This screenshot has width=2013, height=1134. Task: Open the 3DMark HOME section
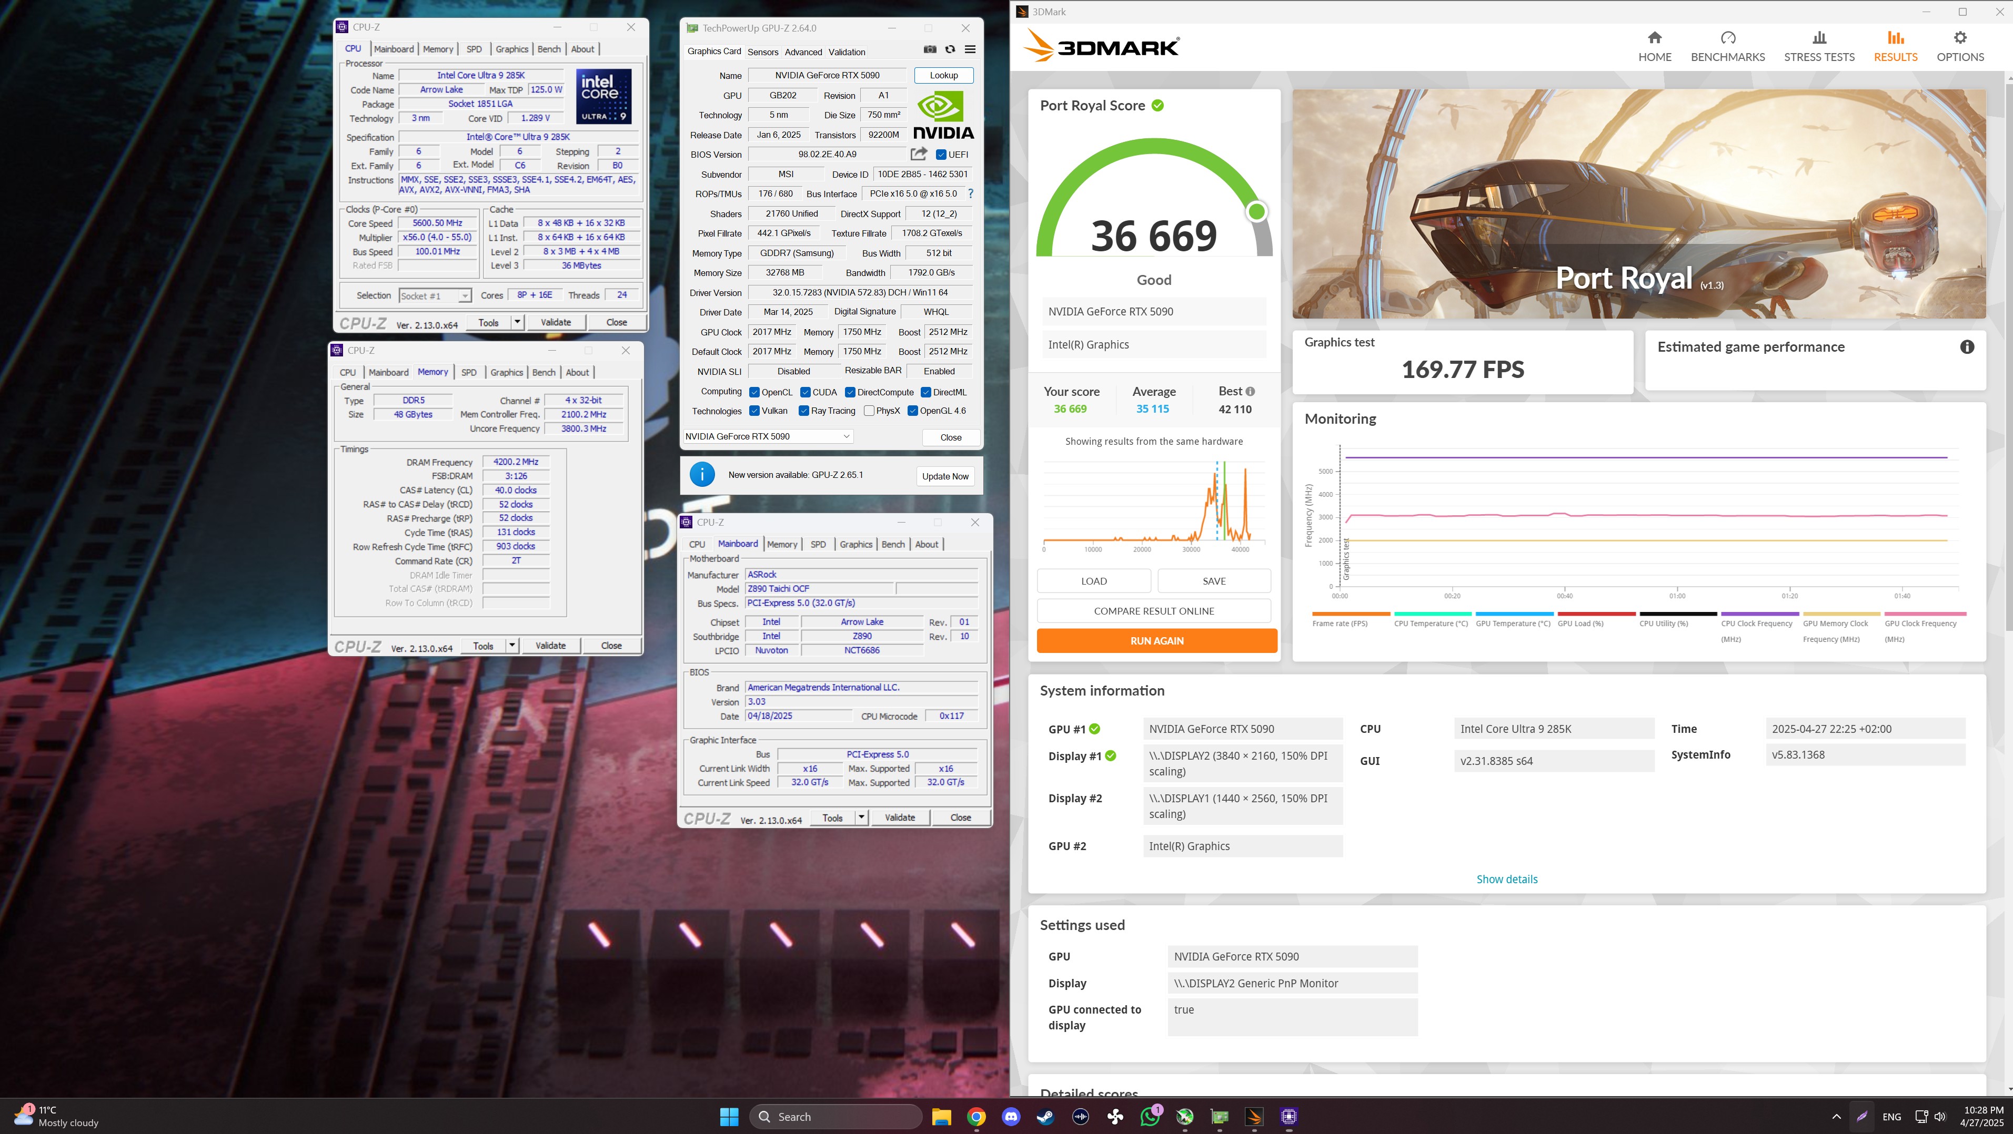(1654, 47)
